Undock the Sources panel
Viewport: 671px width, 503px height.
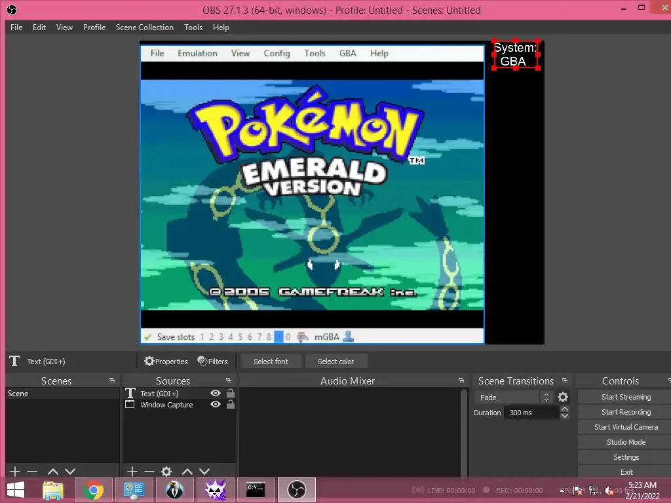click(229, 381)
